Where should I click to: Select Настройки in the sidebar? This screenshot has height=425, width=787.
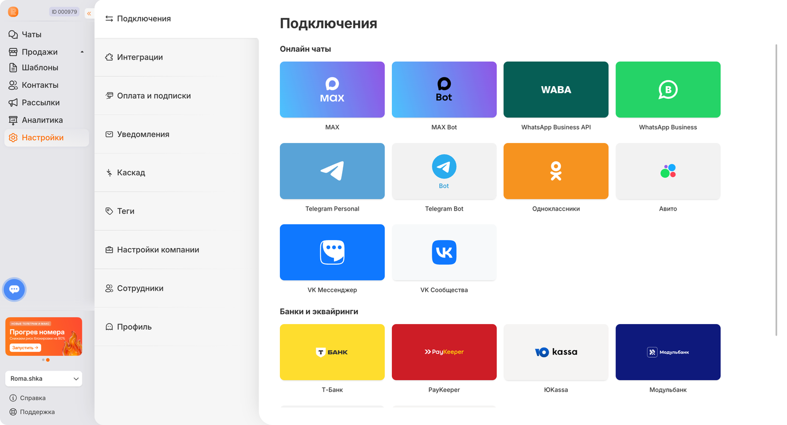coord(46,137)
